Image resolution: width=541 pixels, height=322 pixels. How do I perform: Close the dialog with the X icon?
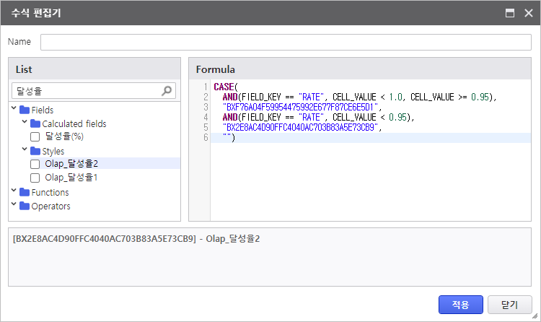527,13
